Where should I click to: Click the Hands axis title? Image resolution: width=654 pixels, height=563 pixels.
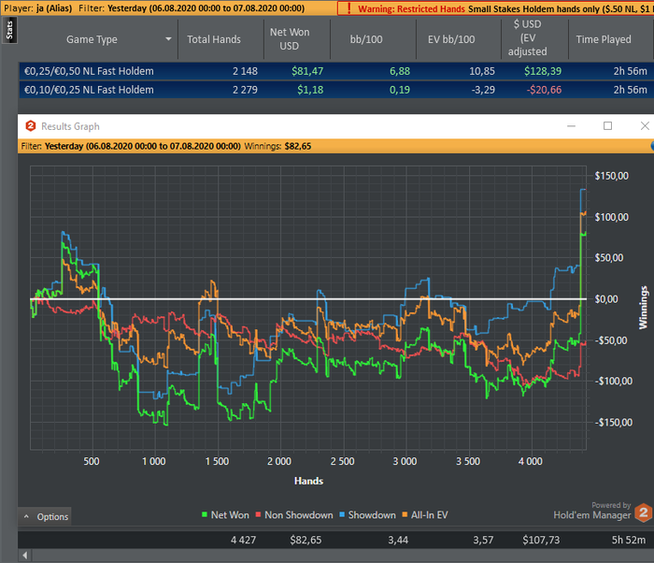[308, 481]
